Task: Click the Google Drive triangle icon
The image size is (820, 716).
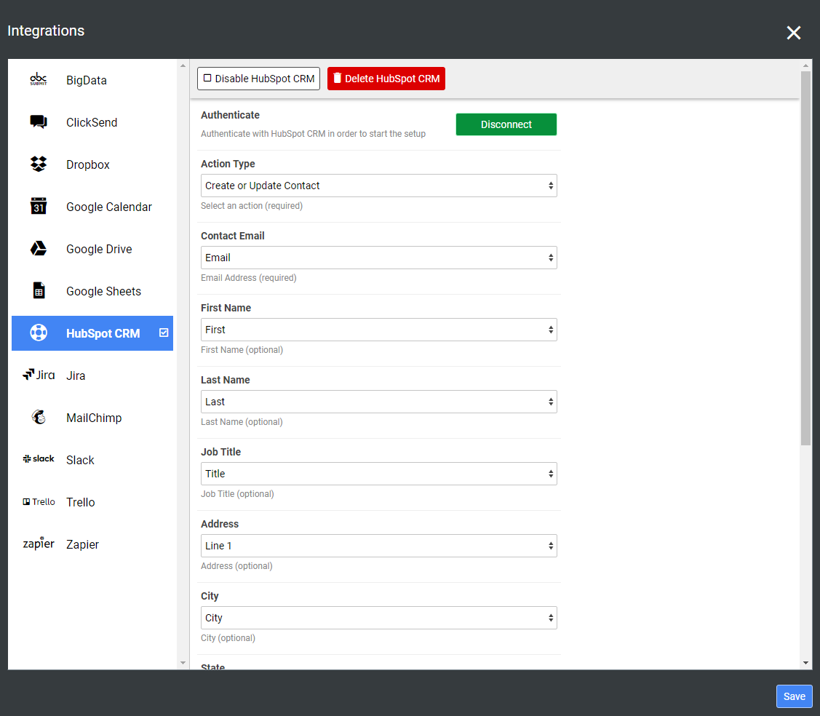Action: [38, 248]
